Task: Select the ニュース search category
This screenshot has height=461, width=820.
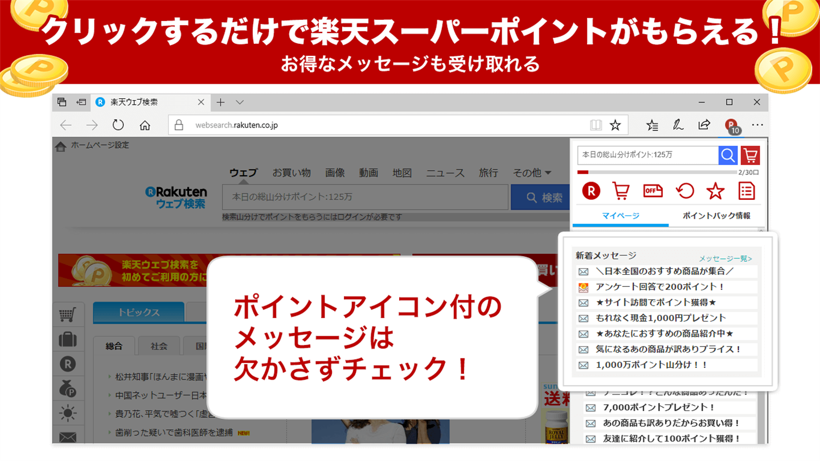Action: (445, 172)
